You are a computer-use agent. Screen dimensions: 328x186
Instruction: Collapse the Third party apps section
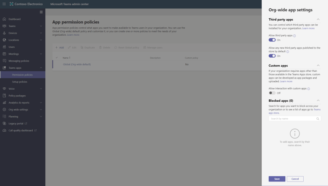pos(318,19)
